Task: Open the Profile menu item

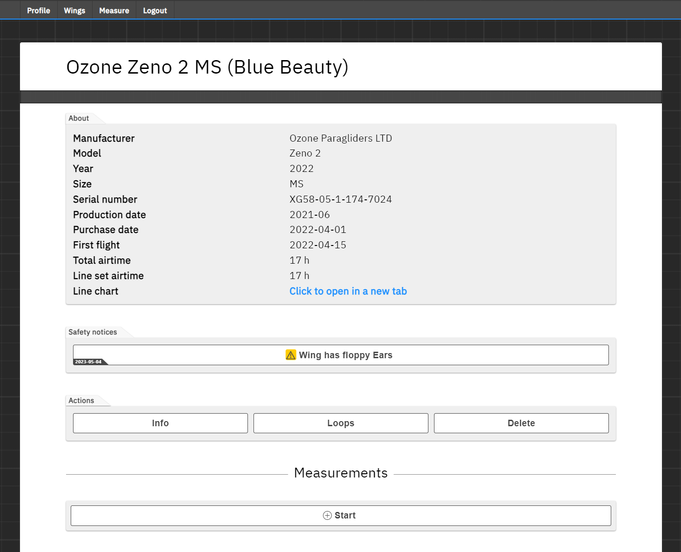Action: coord(39,10)
